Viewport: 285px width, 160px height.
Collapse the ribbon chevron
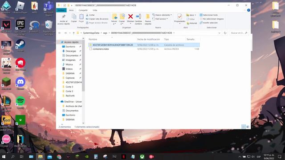coord(244,10)
